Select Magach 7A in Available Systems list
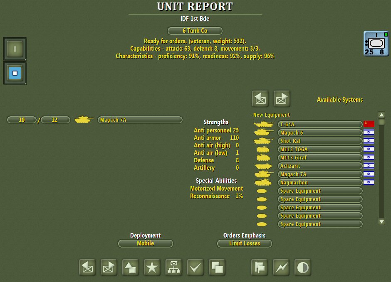The image size is (391, 282). tap(320, 174)
